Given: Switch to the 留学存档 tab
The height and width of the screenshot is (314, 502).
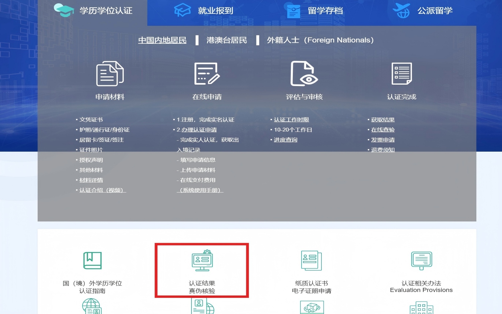Looking at the screenshot, I should 315,11.
